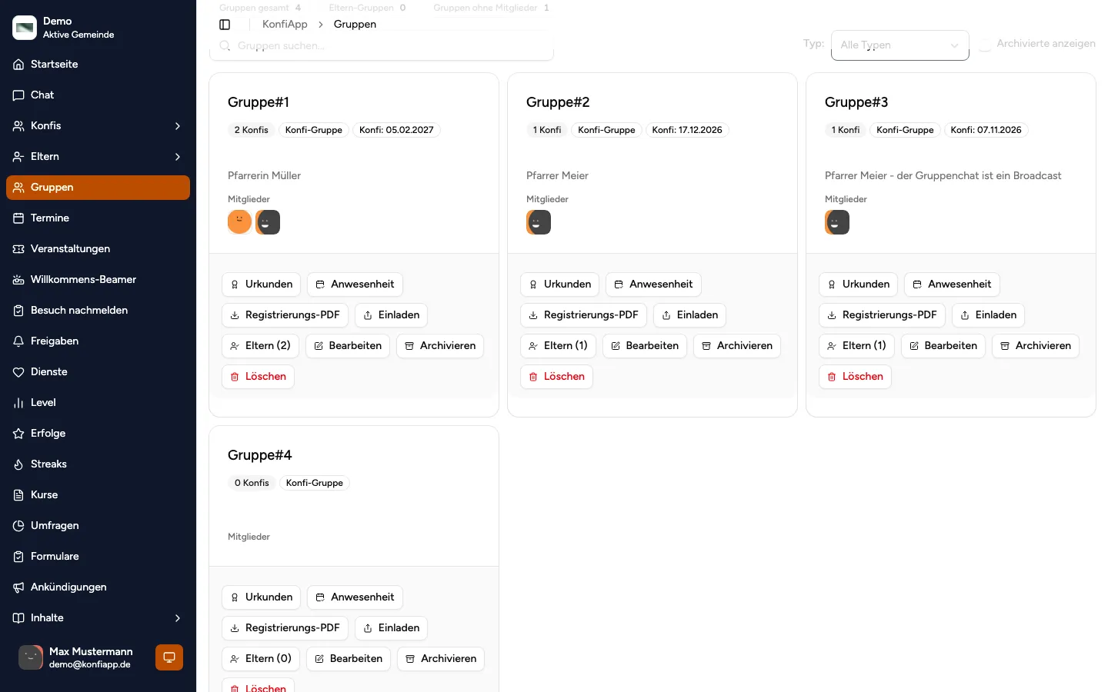Screen dimensions: 1108x692
Task: Archive Gruppe#1 with Archivieren
Action: (440, 346)
